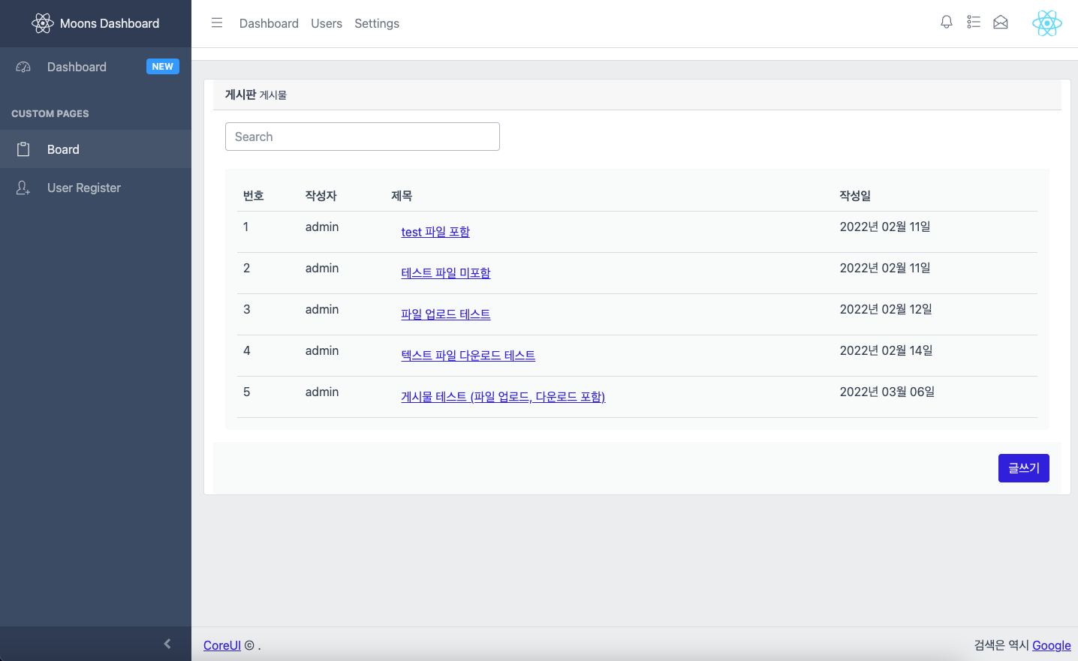Toggle sidebar with hamburger menu icon

[x=217, y=23]
